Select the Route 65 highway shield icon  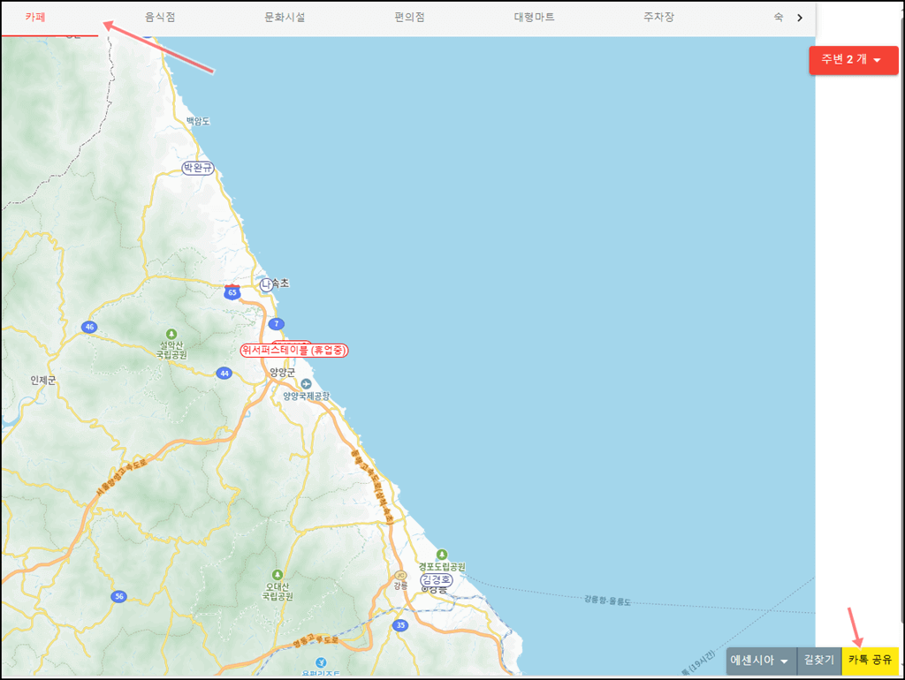point(232,291)
